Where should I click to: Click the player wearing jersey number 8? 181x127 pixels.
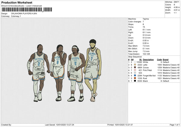59,73
